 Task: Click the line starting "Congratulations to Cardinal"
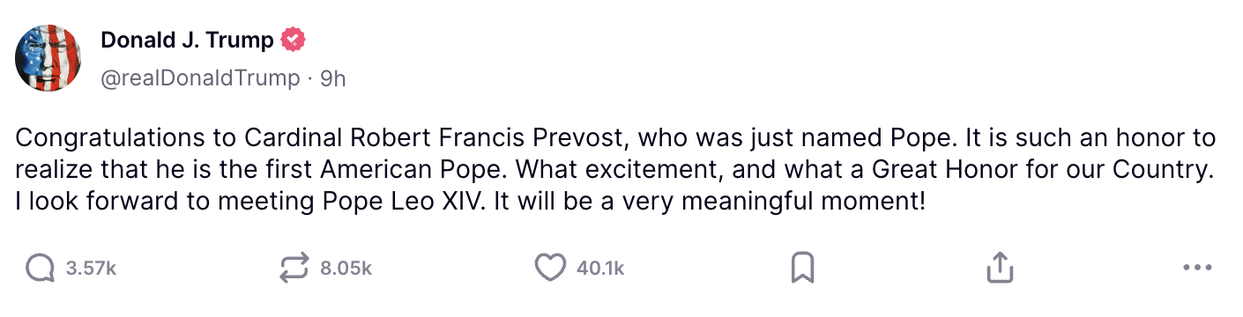pos(615,138)
